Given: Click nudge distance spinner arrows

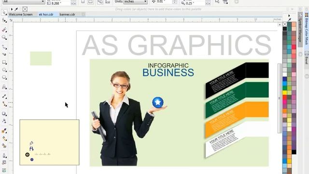Looking at the screenshot, I should [175, 2].
